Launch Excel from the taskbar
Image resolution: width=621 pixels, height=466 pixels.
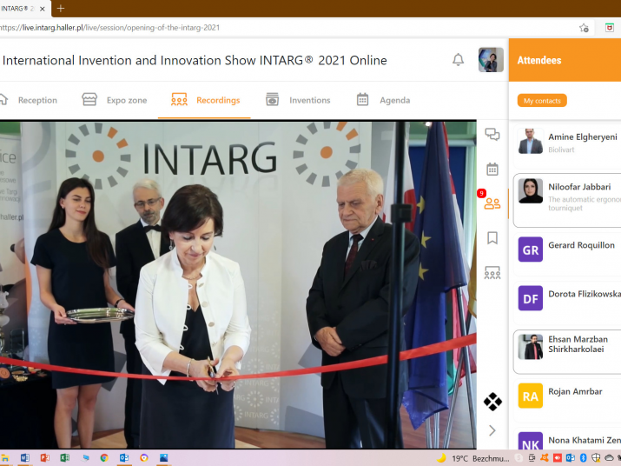pyautogui.click(x=64, y=457)
